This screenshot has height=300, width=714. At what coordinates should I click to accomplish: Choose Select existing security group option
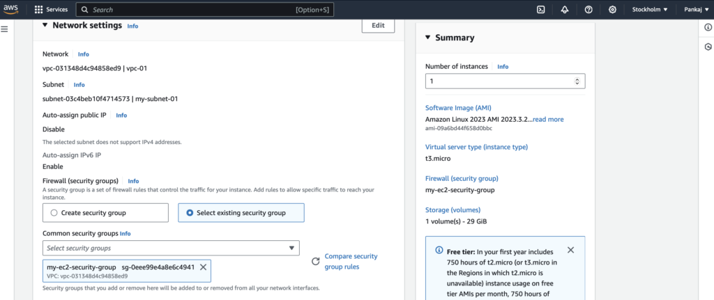(241, 213)
